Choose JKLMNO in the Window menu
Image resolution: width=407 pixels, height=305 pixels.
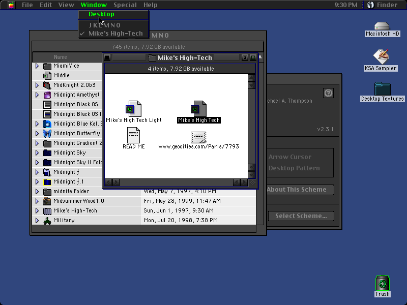click(113, 25)
